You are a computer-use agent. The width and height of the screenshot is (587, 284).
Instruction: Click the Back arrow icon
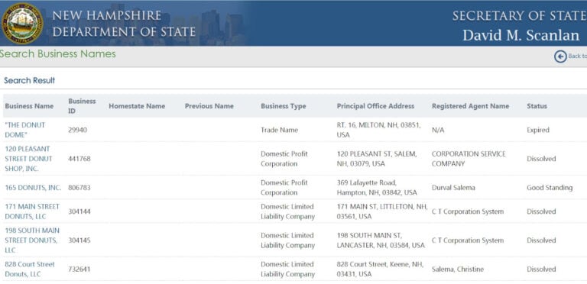click(560, 56)
